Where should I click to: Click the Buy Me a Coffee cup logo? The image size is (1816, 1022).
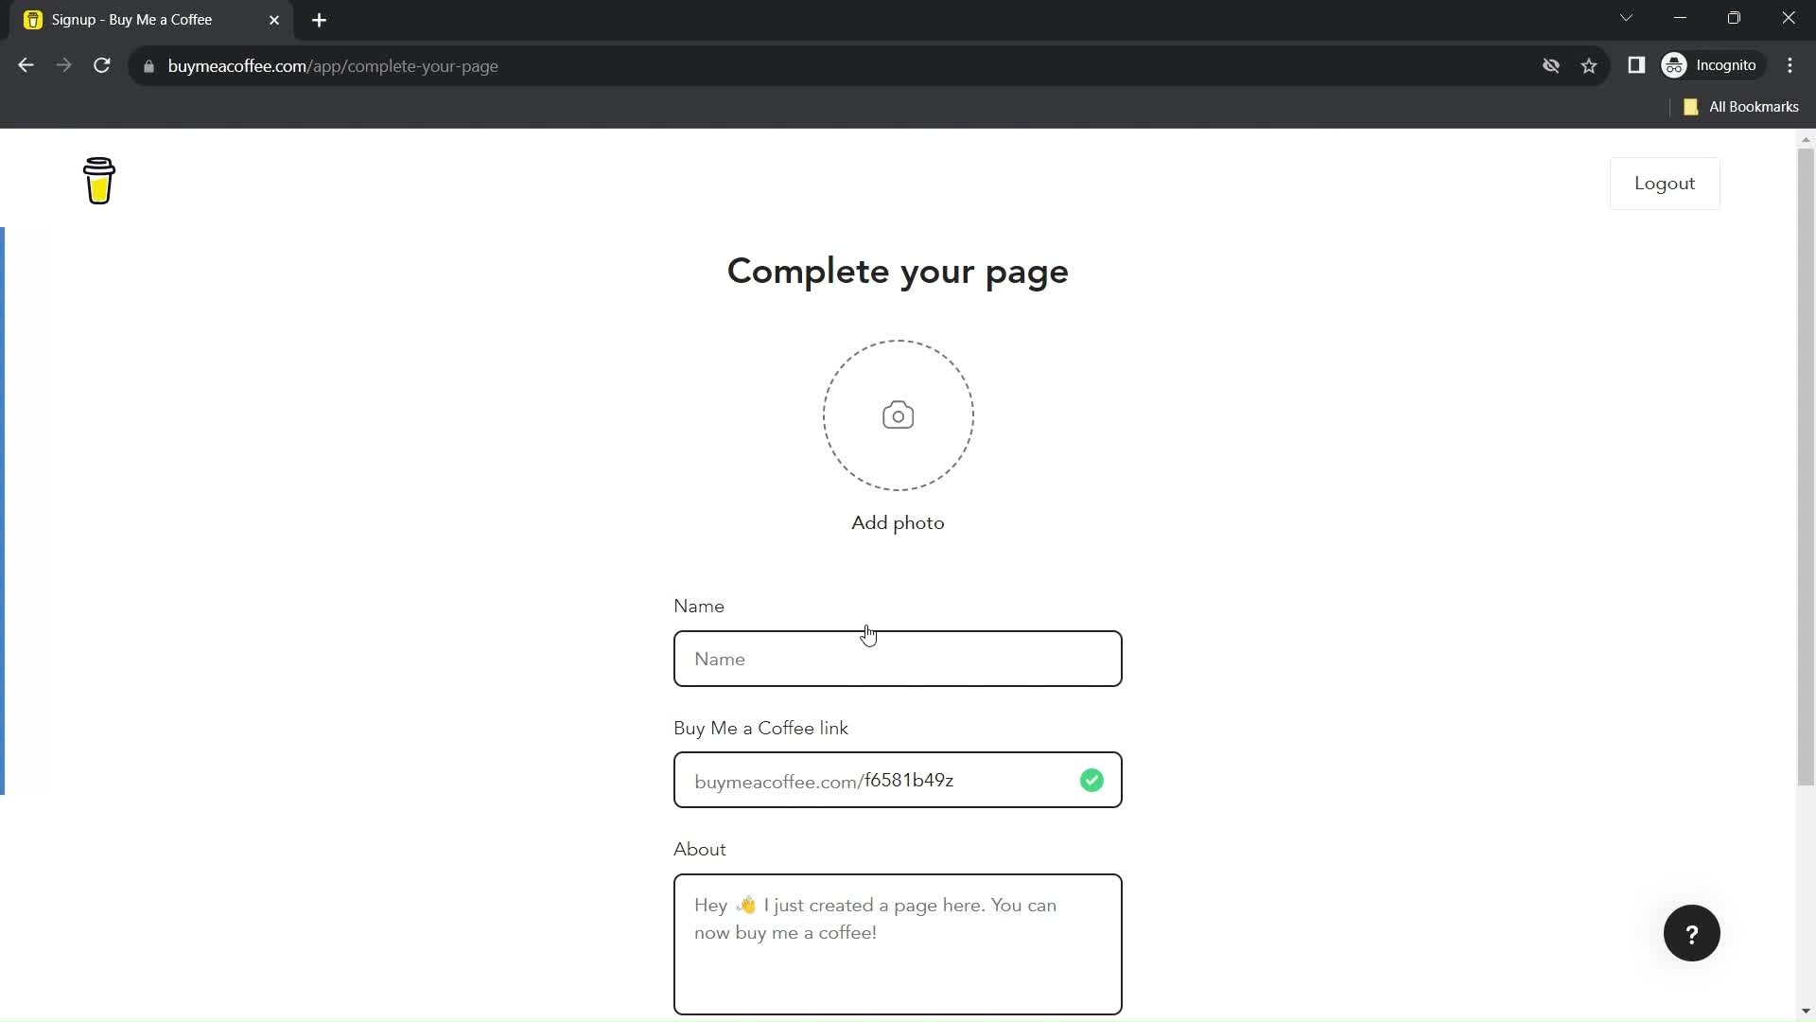point(99,181)
